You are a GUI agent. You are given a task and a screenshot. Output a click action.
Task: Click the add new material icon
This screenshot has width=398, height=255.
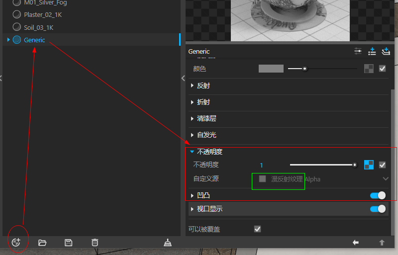[16, 242]
